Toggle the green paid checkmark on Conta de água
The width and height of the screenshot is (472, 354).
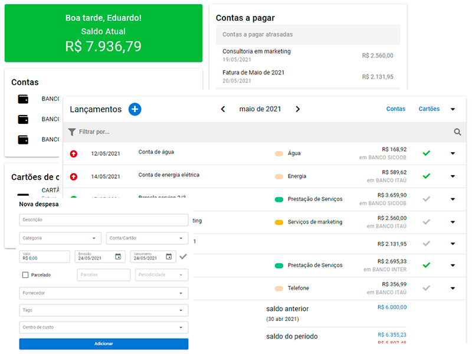(x=427, y=153)
